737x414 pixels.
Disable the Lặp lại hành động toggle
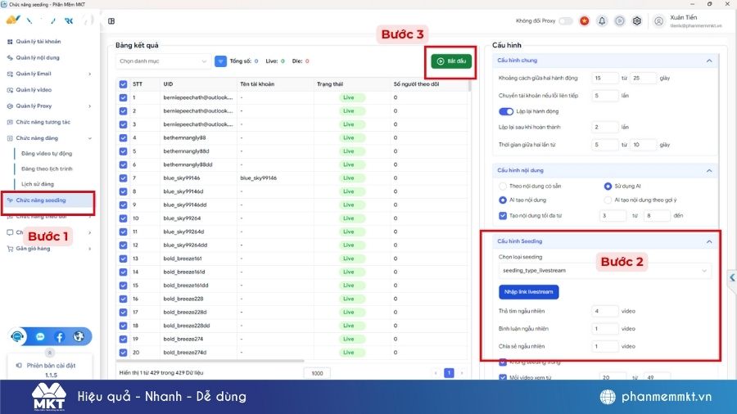505,111
